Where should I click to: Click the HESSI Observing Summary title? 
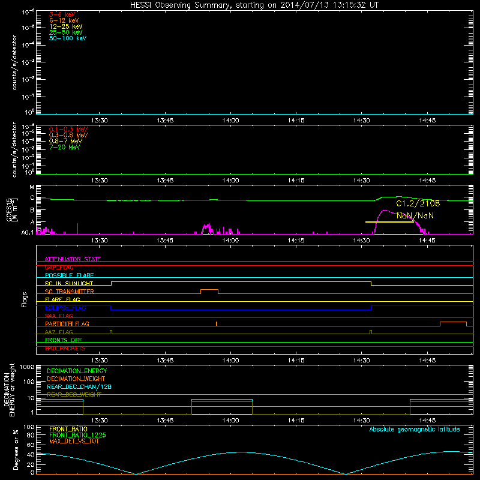click(254, 5)
